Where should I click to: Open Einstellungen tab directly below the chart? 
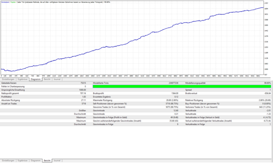(8, 79)
